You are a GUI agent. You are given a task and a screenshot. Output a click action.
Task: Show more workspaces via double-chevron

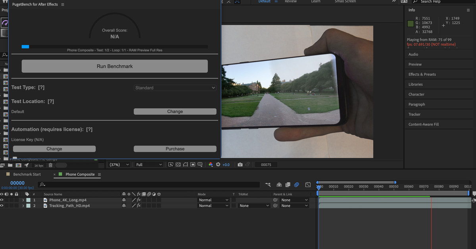[x=393, y=2]
